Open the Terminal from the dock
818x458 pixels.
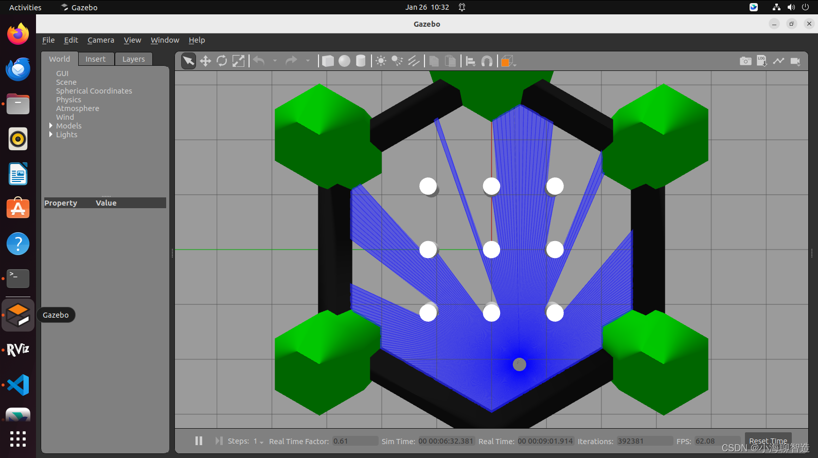(18, 279)
